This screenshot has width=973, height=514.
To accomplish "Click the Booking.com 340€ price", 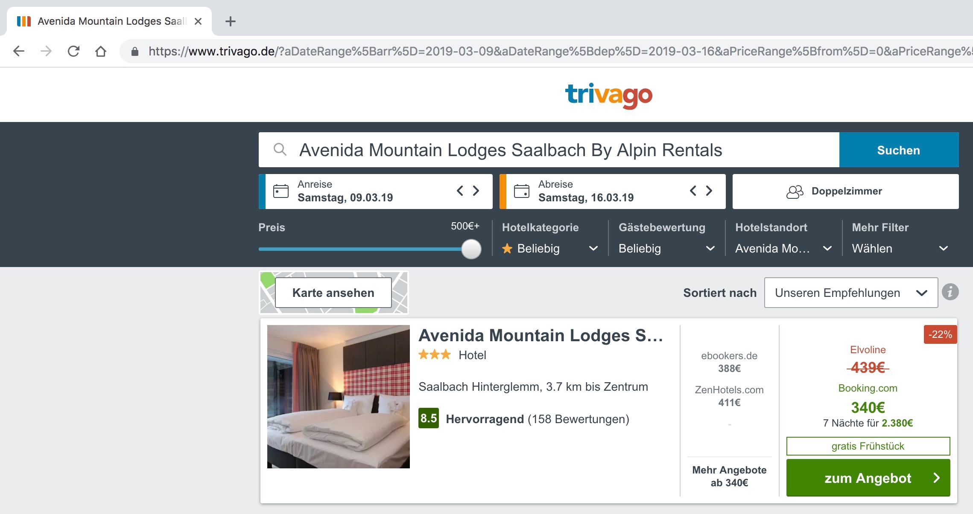I will tap(868, 407).
